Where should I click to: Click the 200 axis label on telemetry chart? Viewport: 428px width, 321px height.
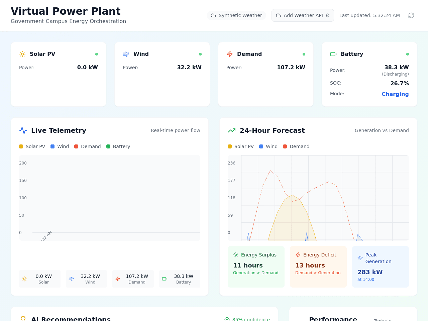23,163
